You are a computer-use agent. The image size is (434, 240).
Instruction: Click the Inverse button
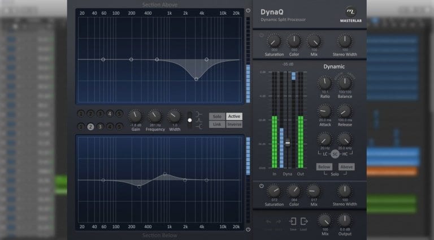click(234, 124)
